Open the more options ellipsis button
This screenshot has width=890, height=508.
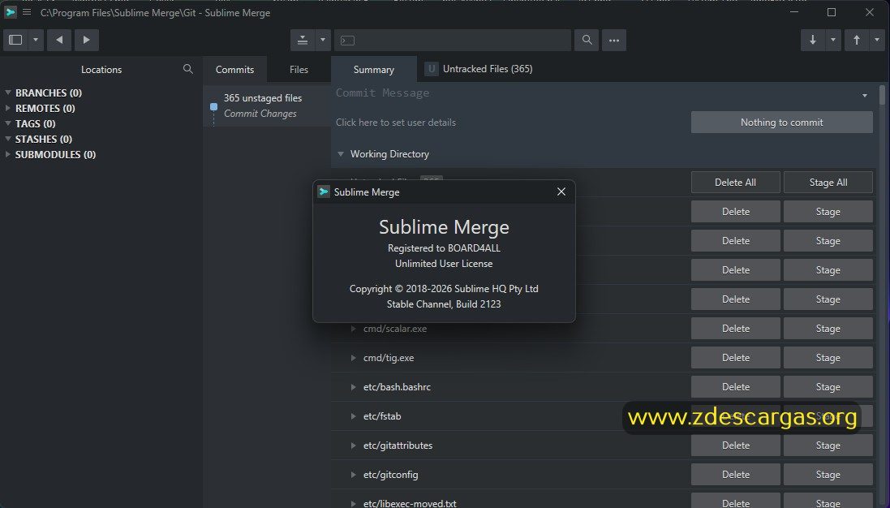click(x=613, y=40)
